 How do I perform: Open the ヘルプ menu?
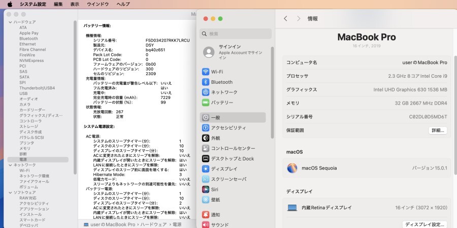[123, 4]
